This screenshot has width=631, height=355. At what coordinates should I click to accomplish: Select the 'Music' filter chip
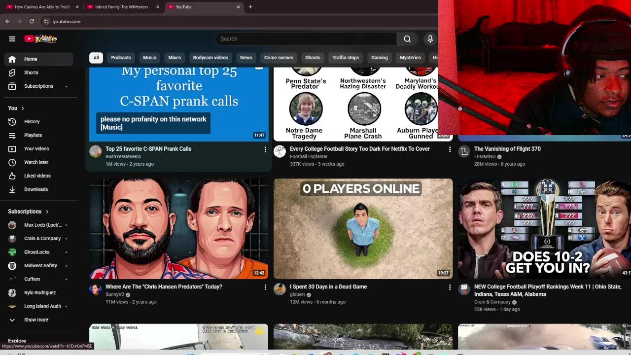click(x=149, y=58)
